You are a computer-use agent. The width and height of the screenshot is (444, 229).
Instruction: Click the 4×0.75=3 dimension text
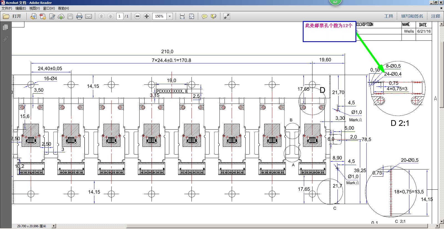click(397, 89)
